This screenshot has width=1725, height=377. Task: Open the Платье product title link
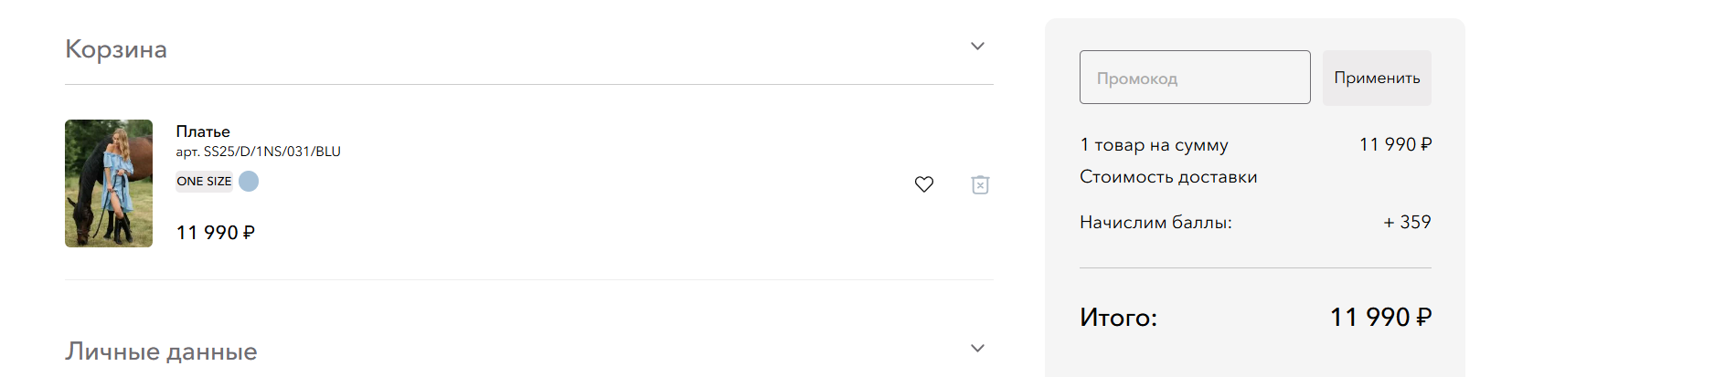click(x=203, y=131)
